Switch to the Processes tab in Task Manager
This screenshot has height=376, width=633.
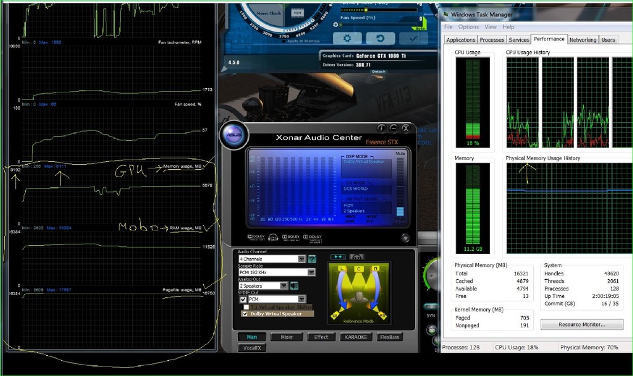click(492, 40)
